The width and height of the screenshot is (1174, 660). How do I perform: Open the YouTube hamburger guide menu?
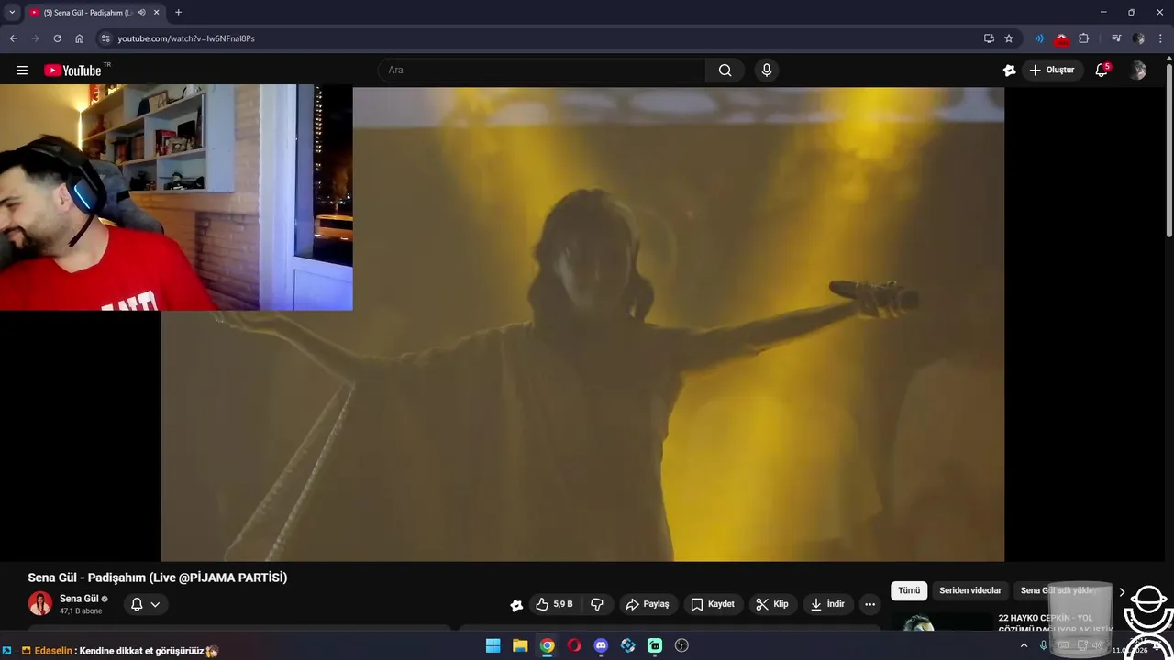pos(22,71)
